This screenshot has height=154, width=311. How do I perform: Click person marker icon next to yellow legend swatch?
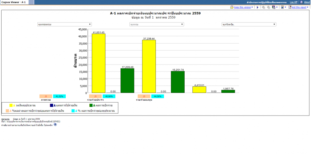(14, 105)
